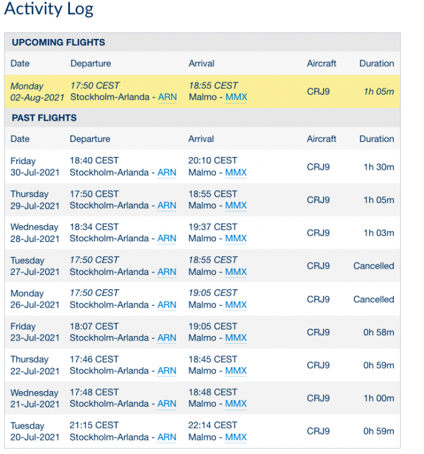Open MMX link on 30-Jul-2021 flight
Screen dimensions: 424x454
(236, 173)
